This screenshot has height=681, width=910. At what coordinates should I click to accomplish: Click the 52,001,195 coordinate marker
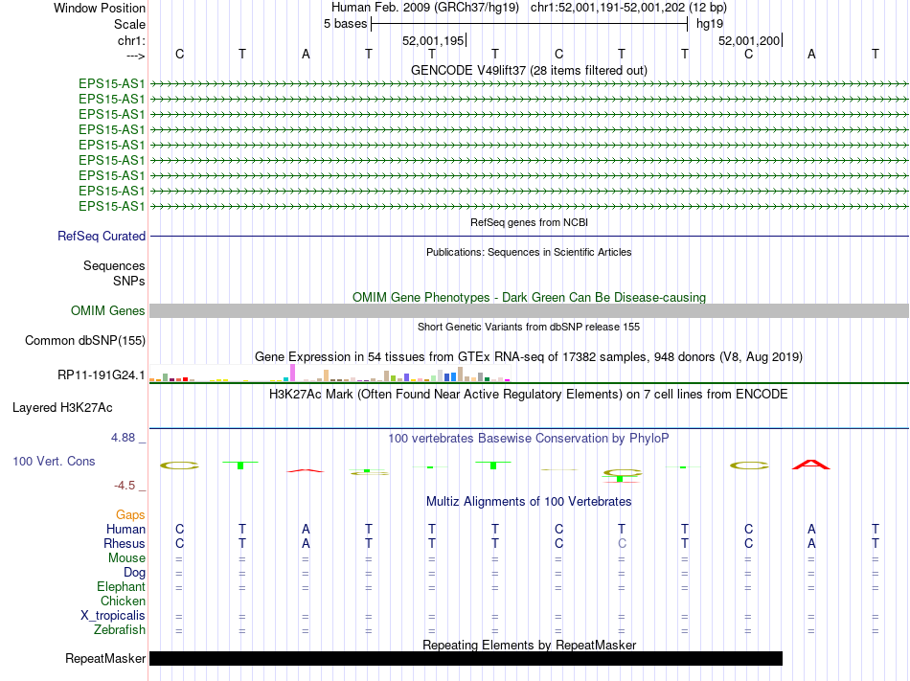click(434, 40)
